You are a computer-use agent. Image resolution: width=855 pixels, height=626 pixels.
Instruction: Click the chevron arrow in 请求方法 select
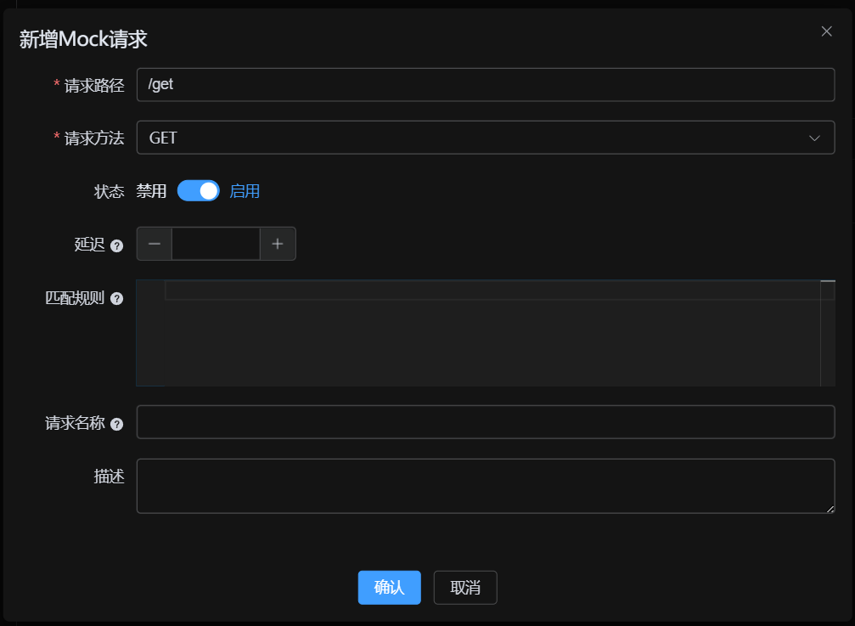(x=814, y=138)
